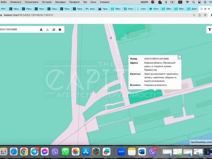This screenshot has height=159, width=212.
Task: Open WhatsApp from the dock
Action: [65, 151]
